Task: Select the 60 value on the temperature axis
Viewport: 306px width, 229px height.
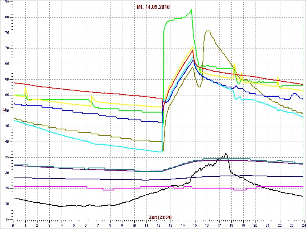Action: pyautogui.click(x=7, y=79)
